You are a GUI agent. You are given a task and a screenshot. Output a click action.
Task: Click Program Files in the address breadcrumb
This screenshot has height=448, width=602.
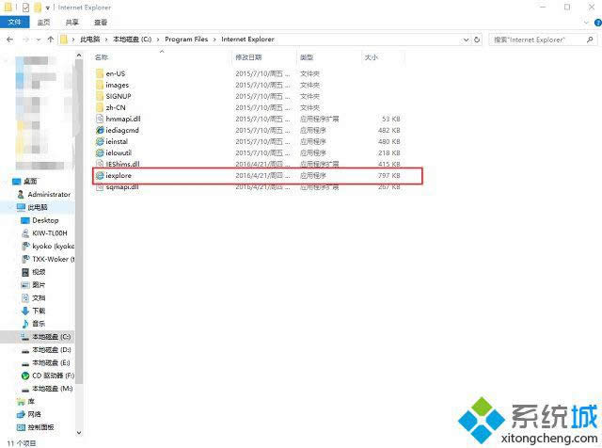point(186,40)
